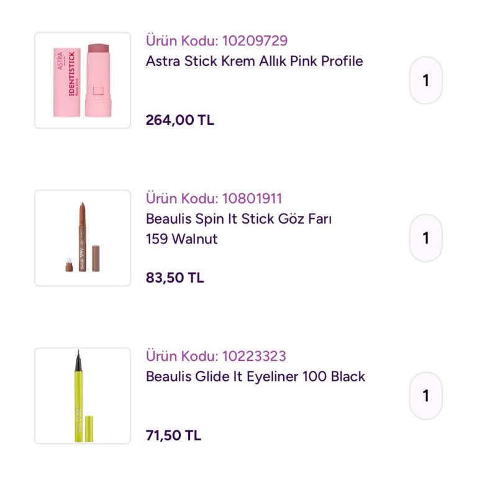This screenshot has height=477, width=477.
Task: Click the quantity box for Spin It eyeshadow
Action: [x=425, y=238]
